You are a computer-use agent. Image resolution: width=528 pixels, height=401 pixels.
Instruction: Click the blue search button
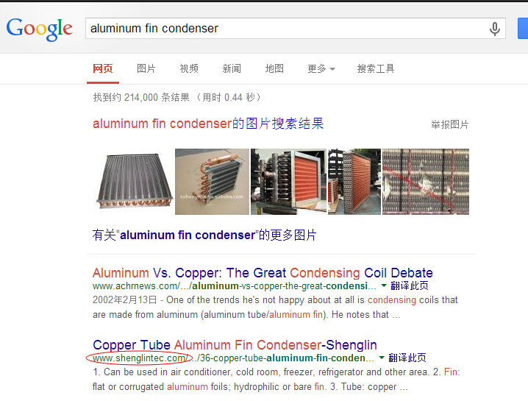523,29
